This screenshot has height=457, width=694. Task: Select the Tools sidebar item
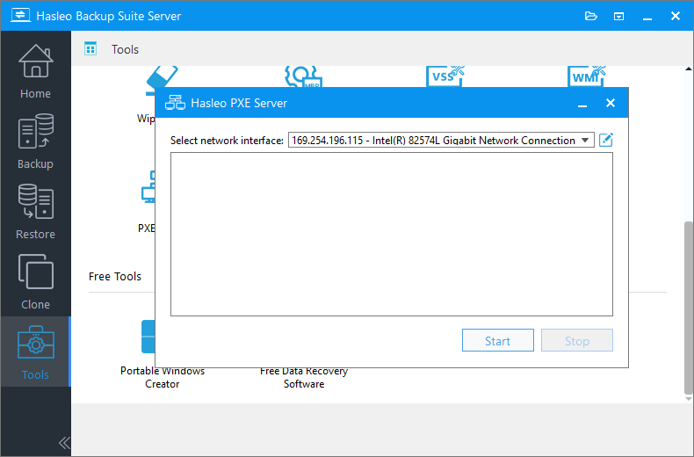(35, 352)
